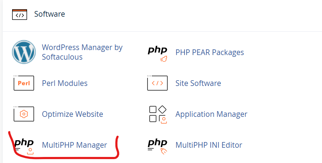Open the Optimize Website link

72,114
